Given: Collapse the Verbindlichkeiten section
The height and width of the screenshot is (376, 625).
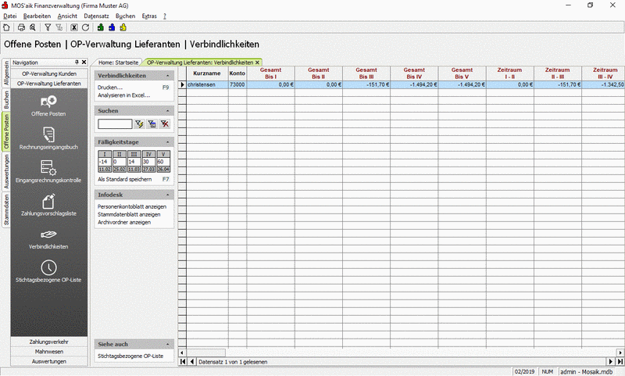Looking at the screenshot, I should 167,76.
